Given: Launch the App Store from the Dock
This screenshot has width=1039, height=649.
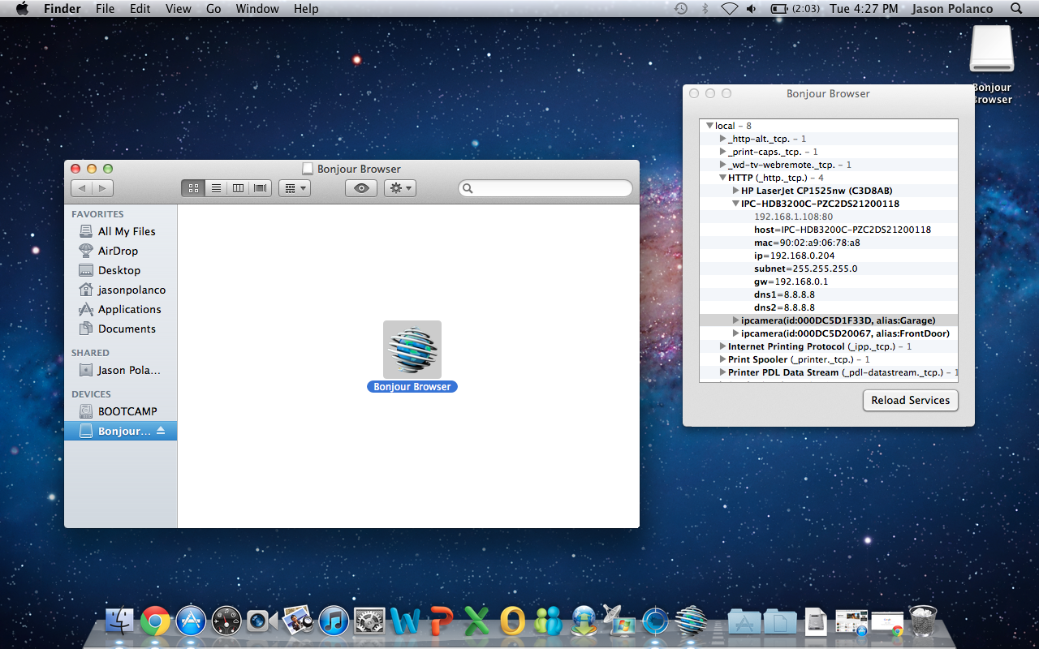Looking at the screenshot, I should pos(191,621).
